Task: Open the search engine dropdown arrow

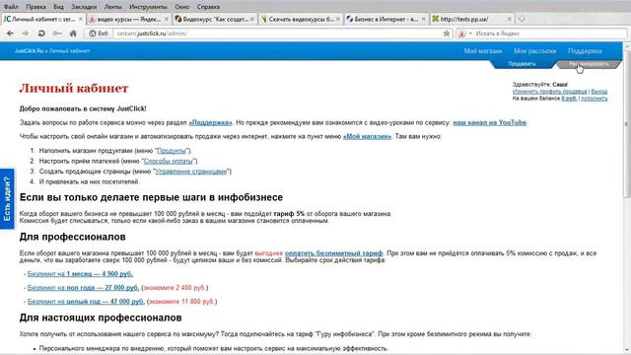Action: (470, 34)
